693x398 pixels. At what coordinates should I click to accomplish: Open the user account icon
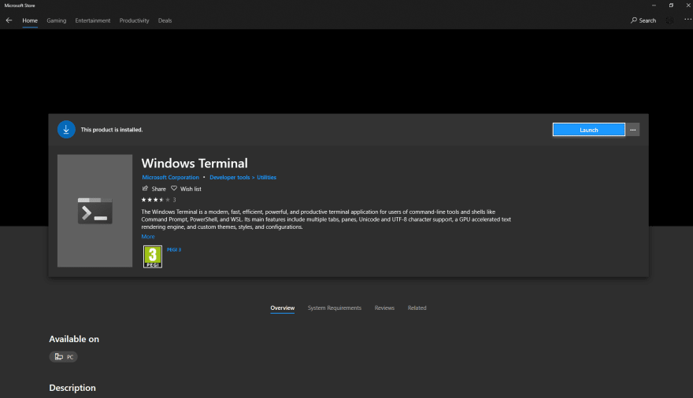[670, 20]
